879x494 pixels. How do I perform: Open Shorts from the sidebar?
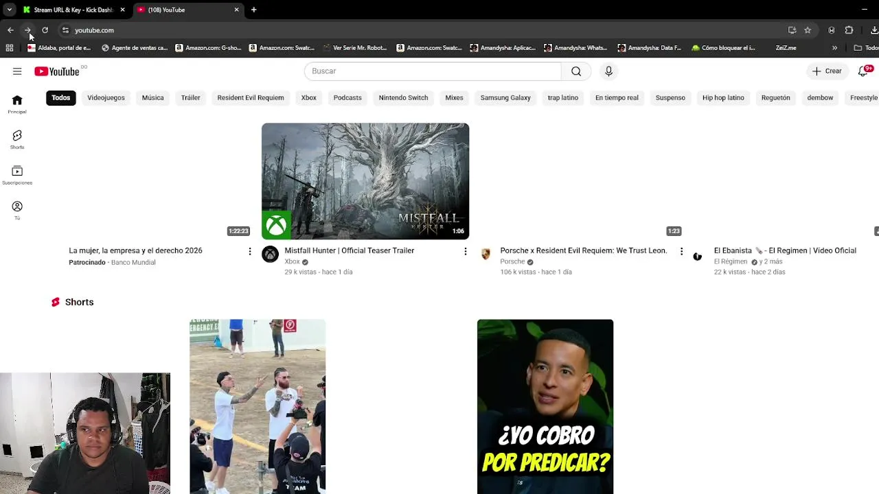click(17, 139)
